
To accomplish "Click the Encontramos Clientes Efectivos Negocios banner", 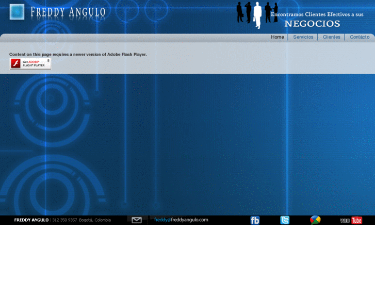I will click(x=317, y=20).
